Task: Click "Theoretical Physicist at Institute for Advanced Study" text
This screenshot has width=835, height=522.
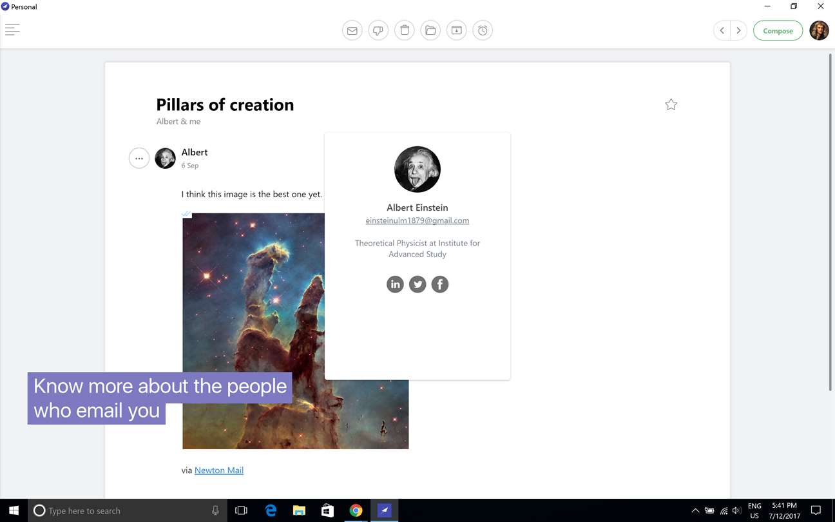Action: 417,249
